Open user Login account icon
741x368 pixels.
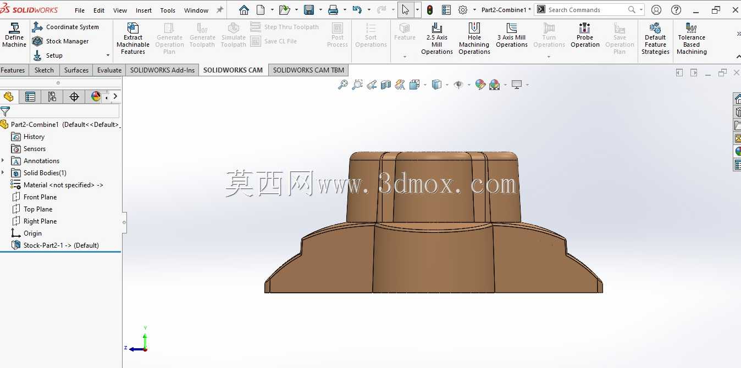click(x=656, y=10)
